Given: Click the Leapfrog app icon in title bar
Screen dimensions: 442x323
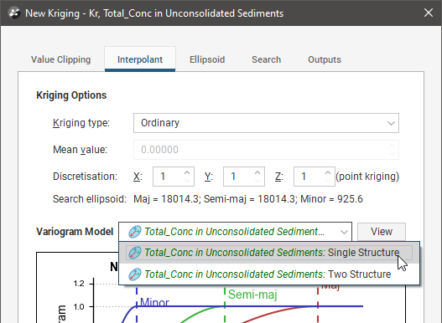Looking at the screenshot, I should [x=13, y=13].
